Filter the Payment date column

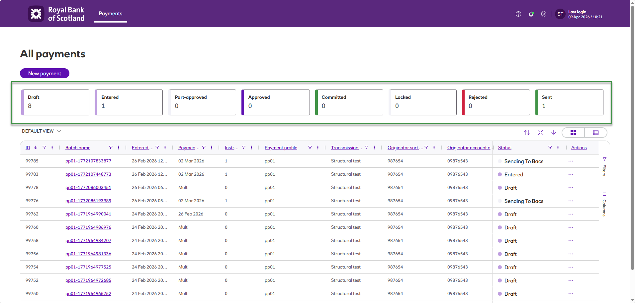[204, 148]
